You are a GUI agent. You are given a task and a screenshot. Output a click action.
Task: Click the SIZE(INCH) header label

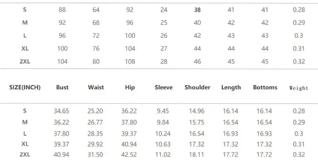(25, 87)
